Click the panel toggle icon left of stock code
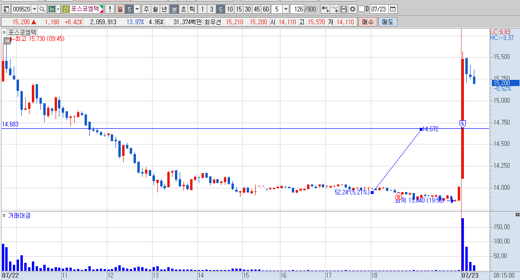 point(6,9)
